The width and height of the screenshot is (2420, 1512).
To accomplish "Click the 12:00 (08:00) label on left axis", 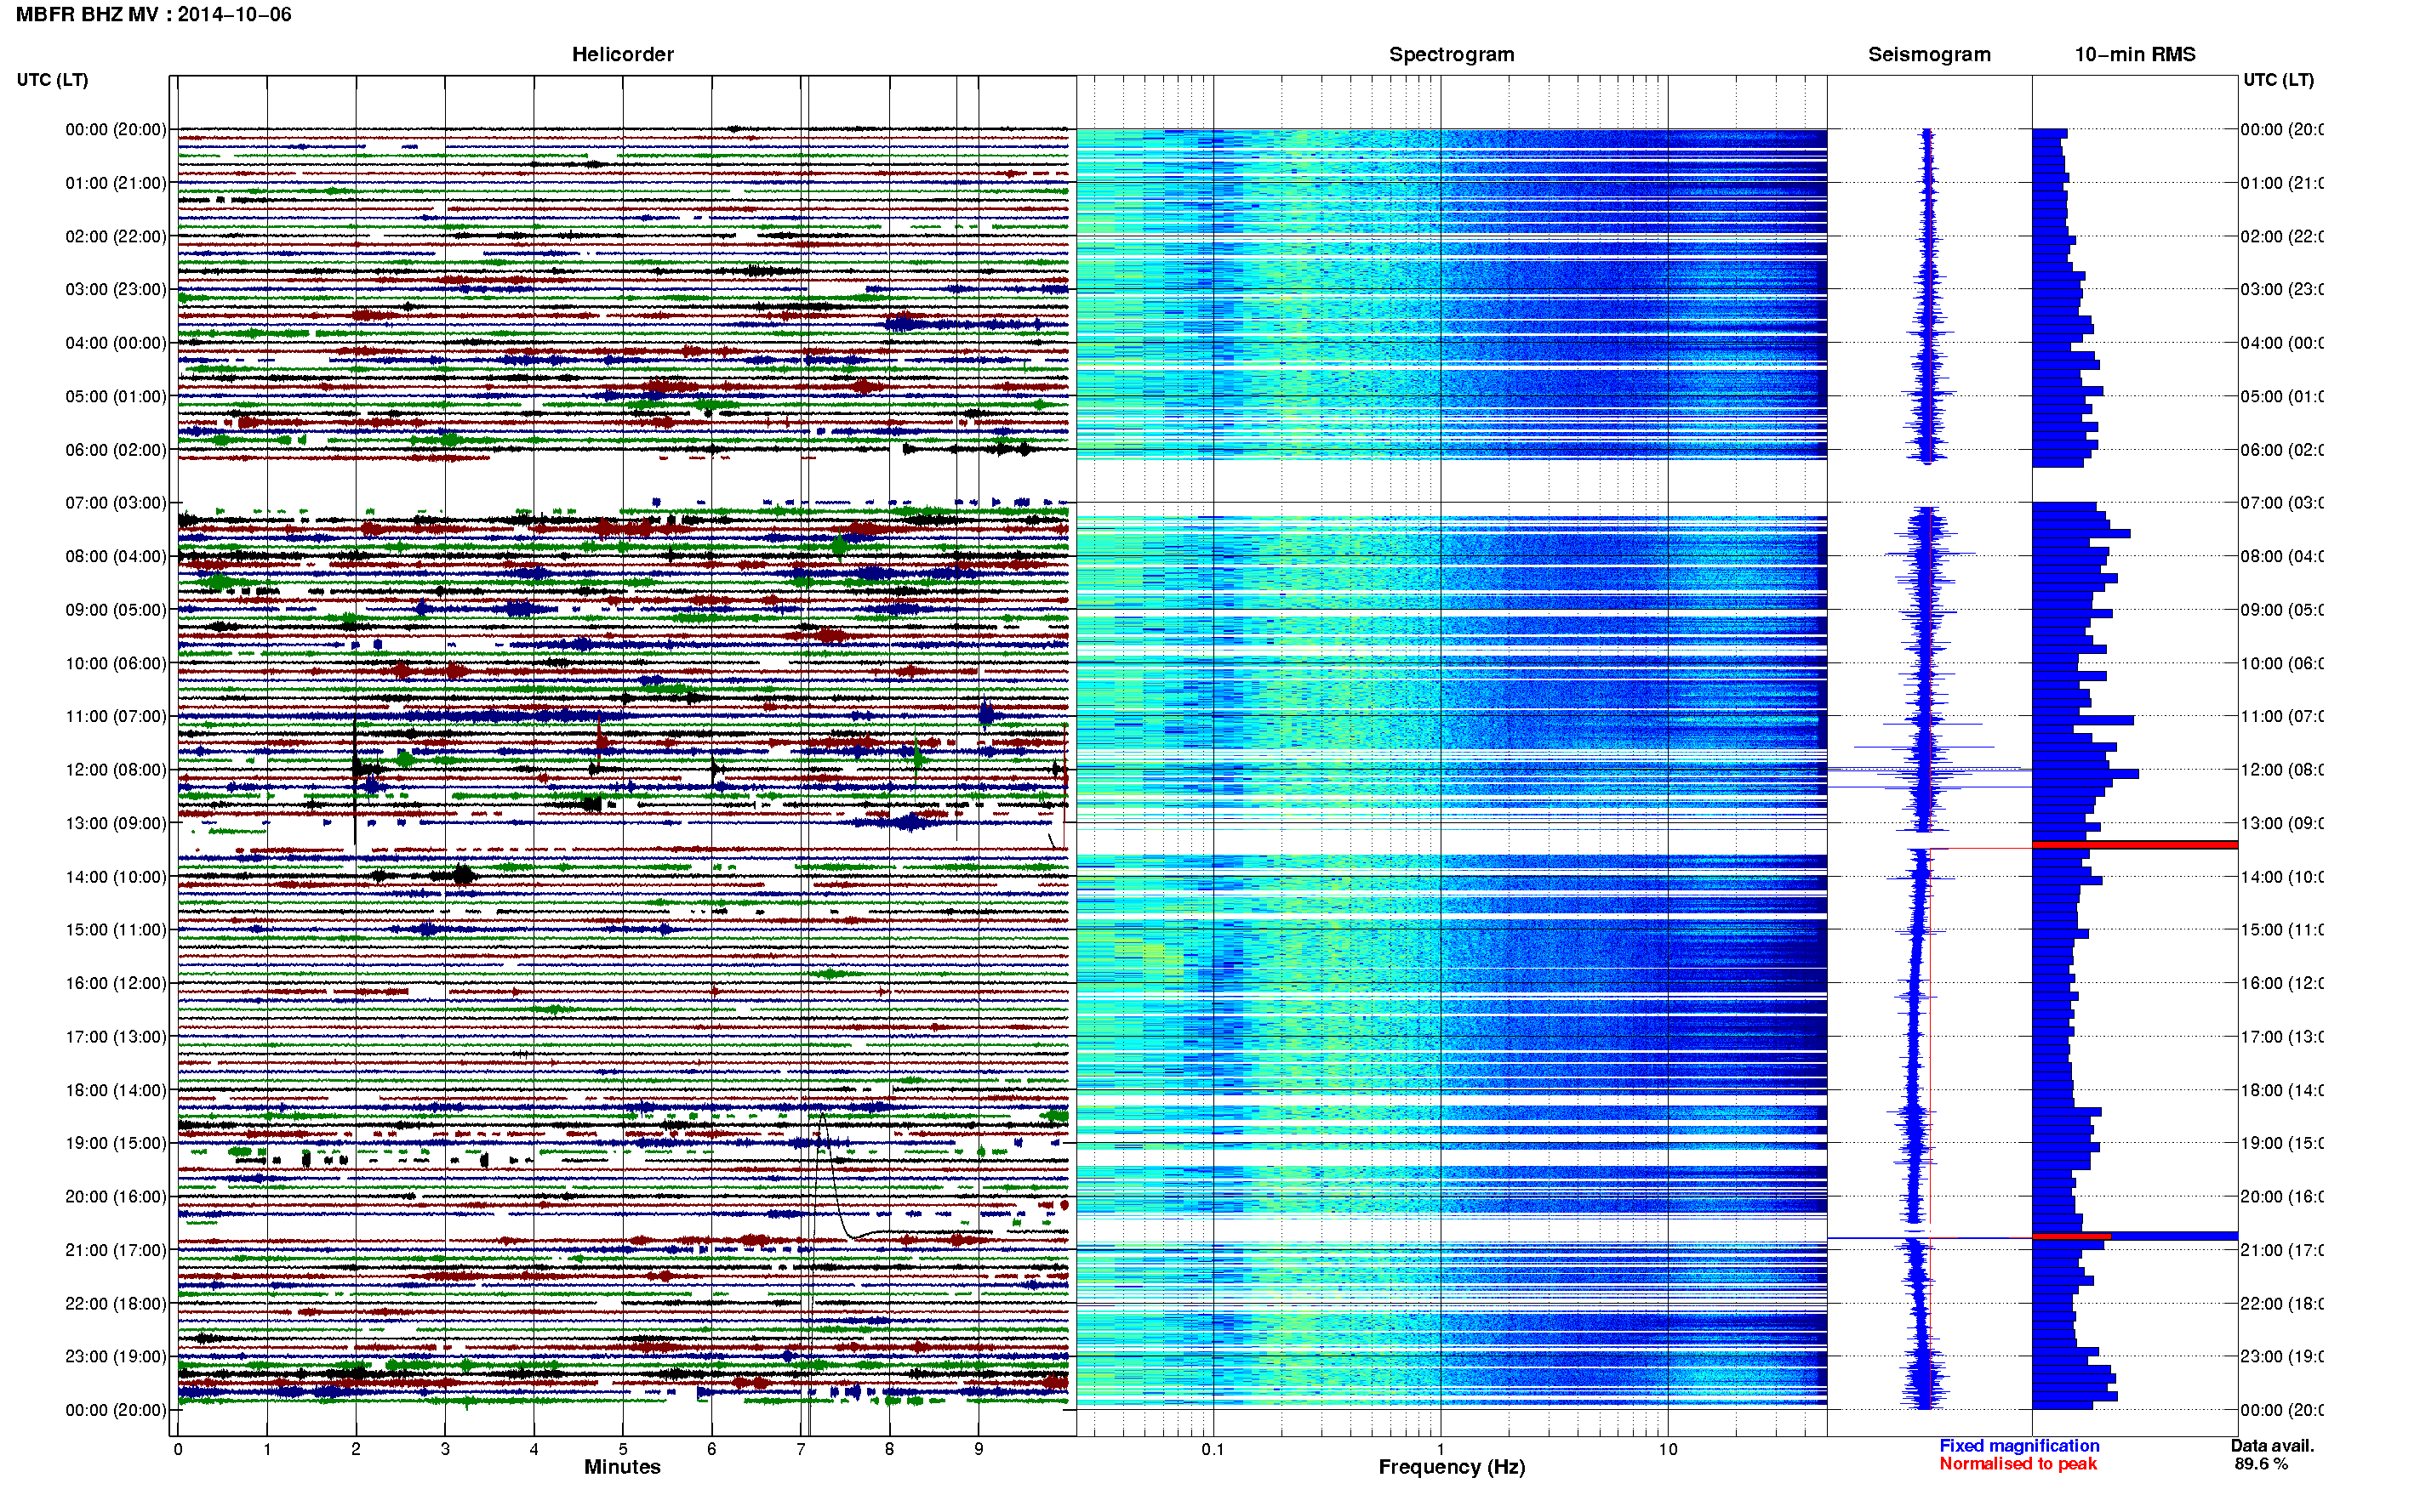I will click(116, 770).
